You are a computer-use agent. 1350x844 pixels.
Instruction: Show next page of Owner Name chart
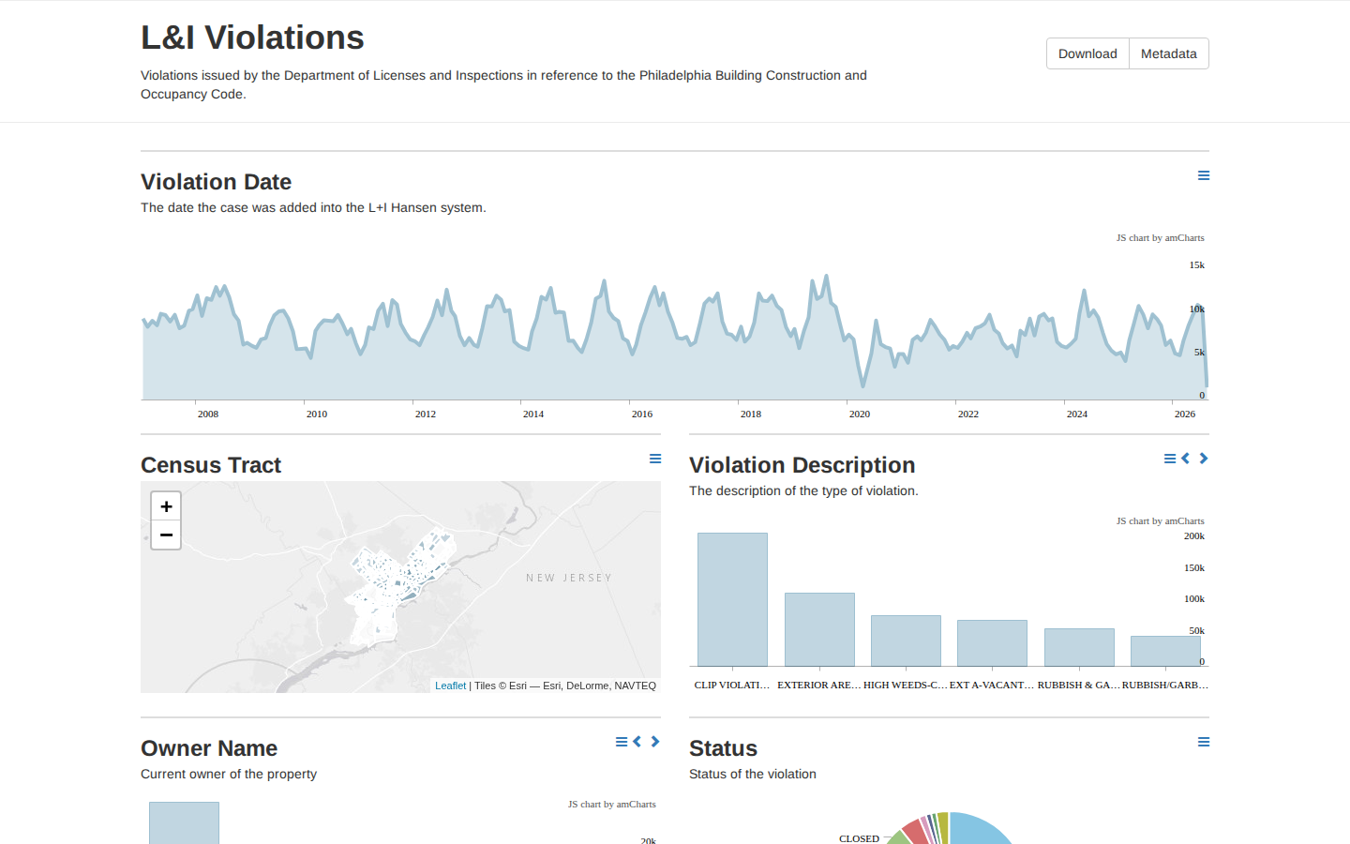point(655,742)
